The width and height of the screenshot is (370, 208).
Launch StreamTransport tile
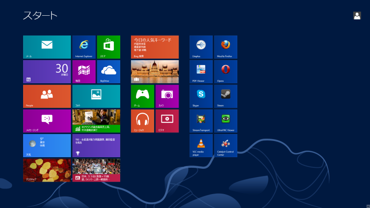tap(201, 121)
